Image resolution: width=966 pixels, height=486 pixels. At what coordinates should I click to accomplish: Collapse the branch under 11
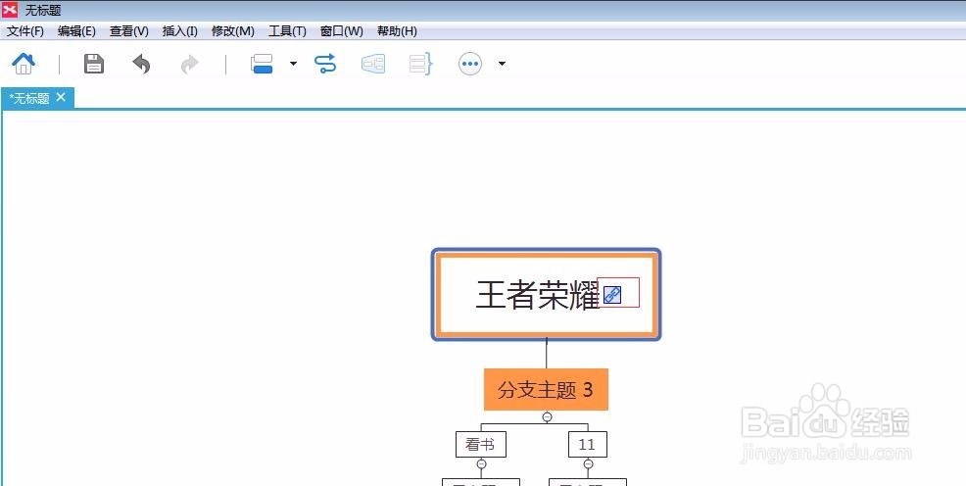(x=589, y=463)
